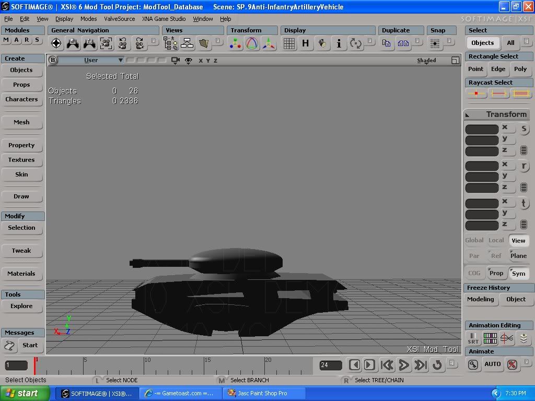Click frame 10 on the timeline
This screenshot has width=535, height=401.
click(144, 365)
